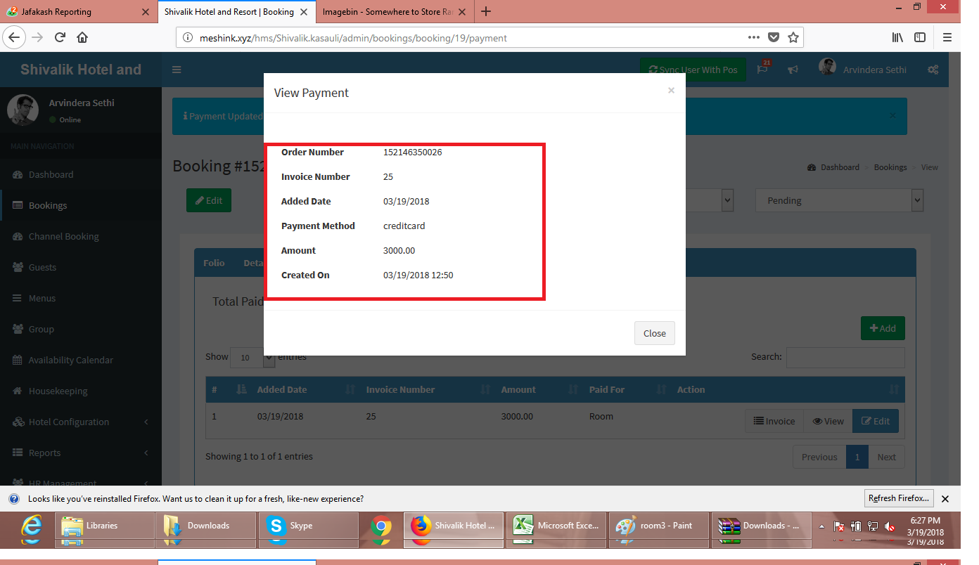Open a new browser tab with plus
The image size is (979, 565).
coord(485,11)
